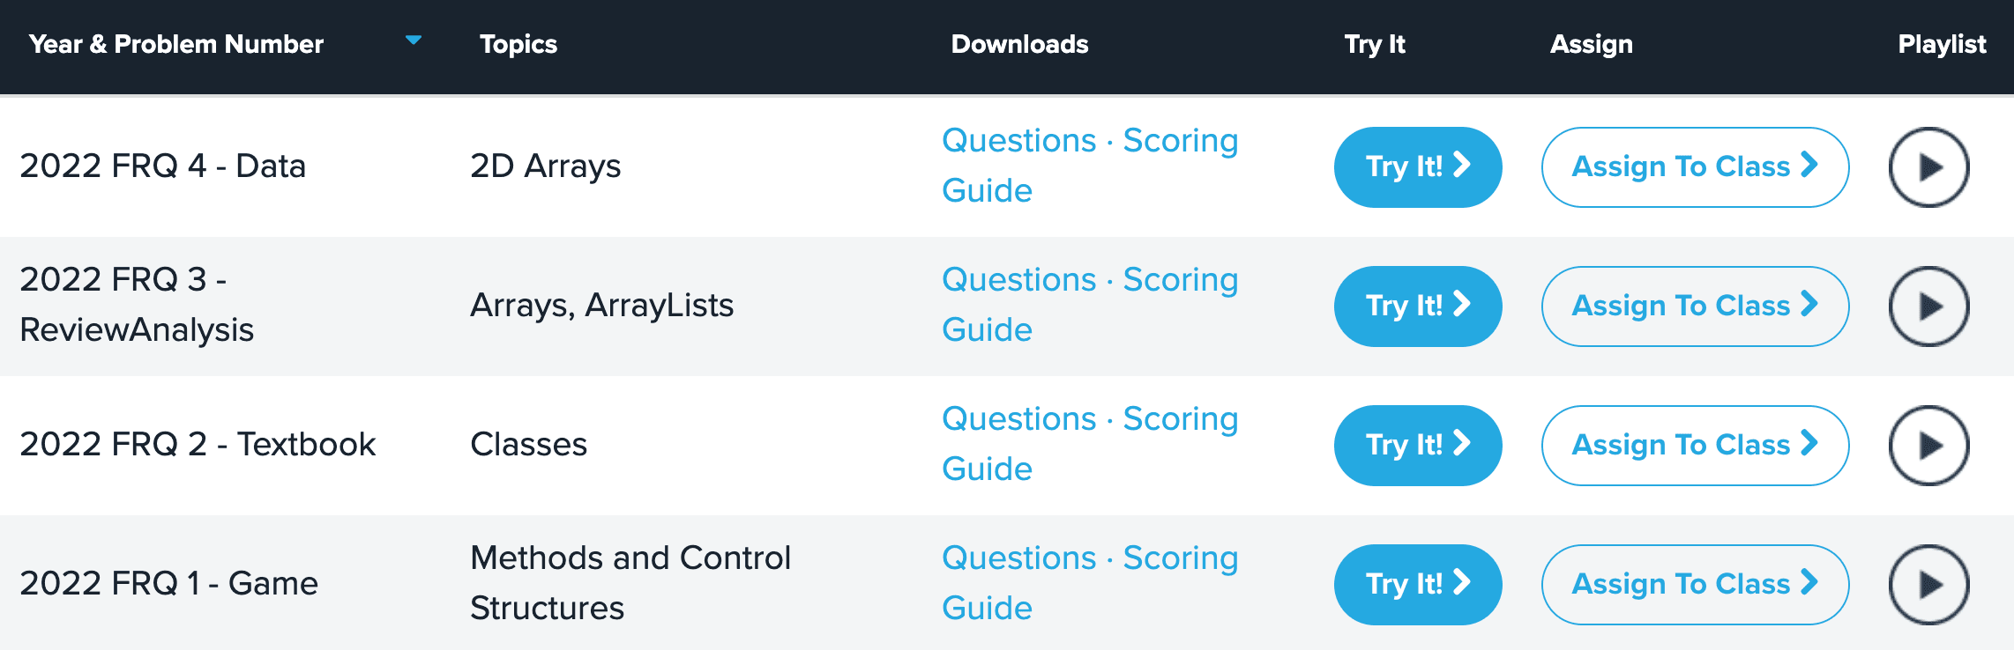2014x650 pixels.
Task: Open Questions link for FRQ 1 Game
Action: tap(1018, 558)
